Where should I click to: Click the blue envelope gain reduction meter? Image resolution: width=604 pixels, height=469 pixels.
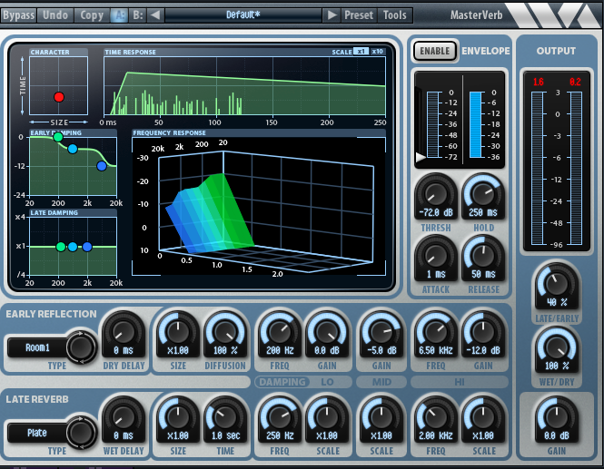[475, 124]
